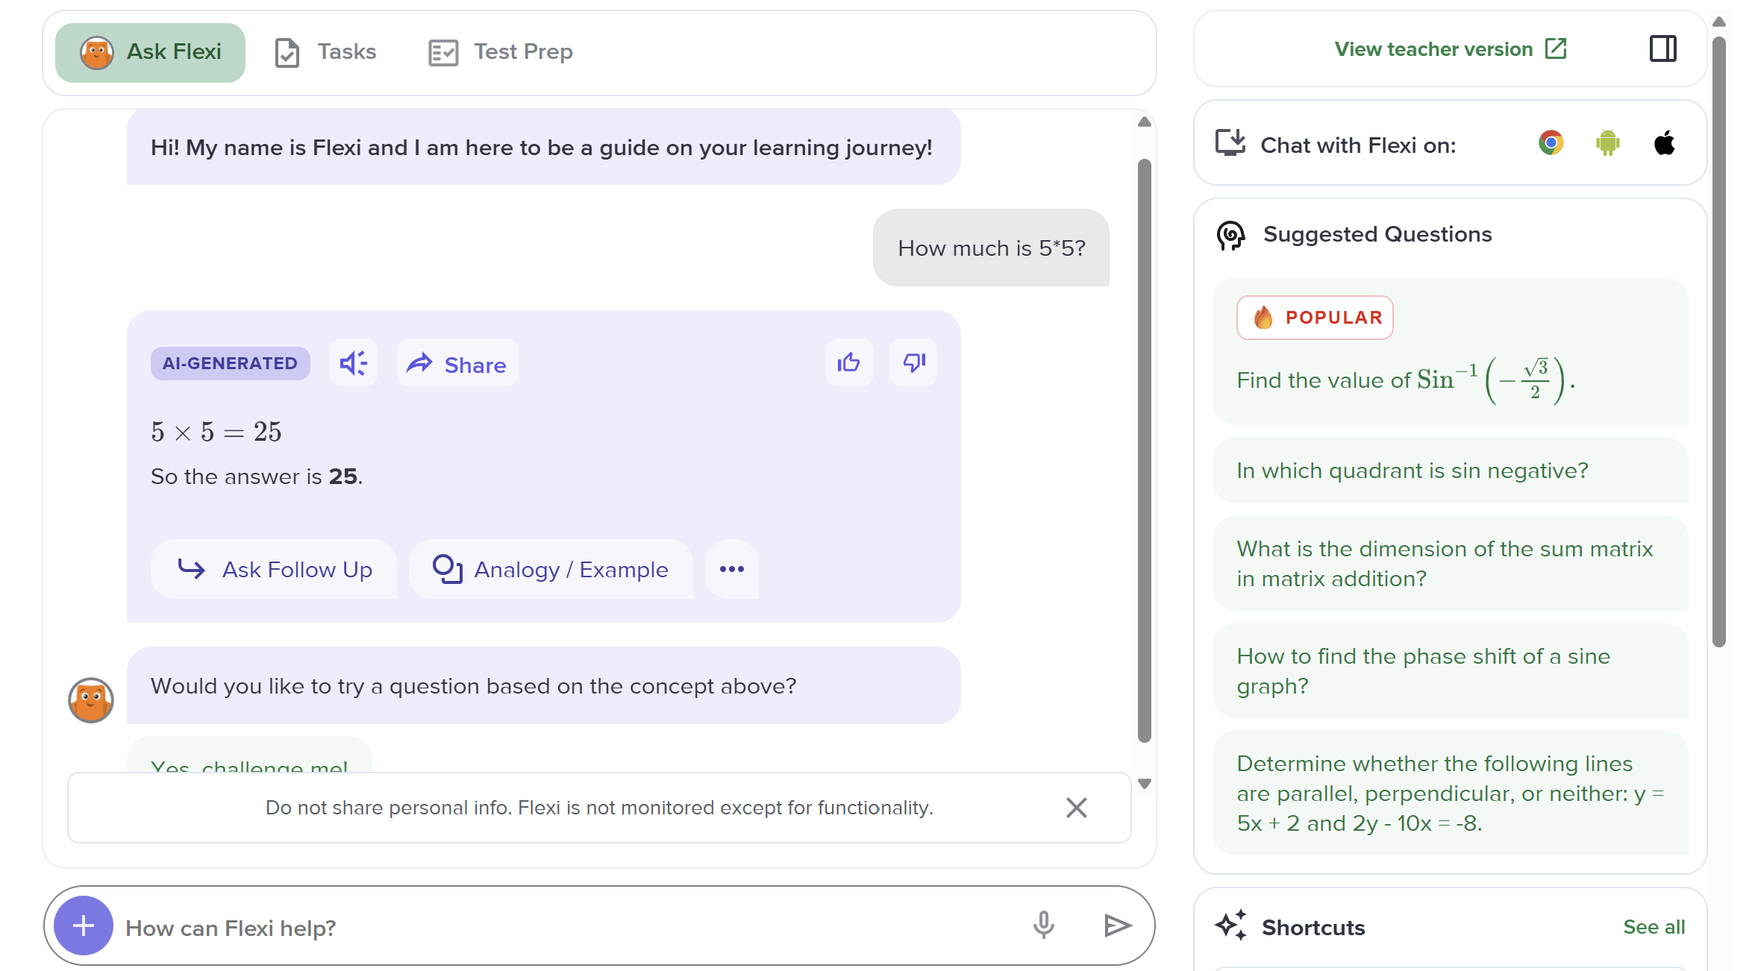Switch to the Test Prep tab
The image size is (1752, 971).
(x=501, y=52)
